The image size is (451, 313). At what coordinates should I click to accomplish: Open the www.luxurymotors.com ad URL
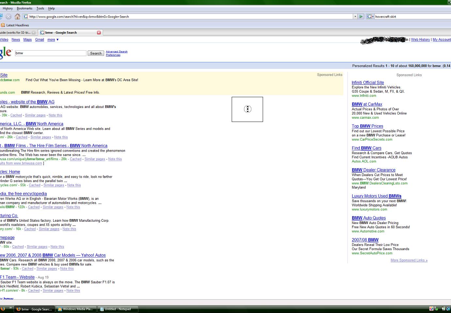coord(369,209)
